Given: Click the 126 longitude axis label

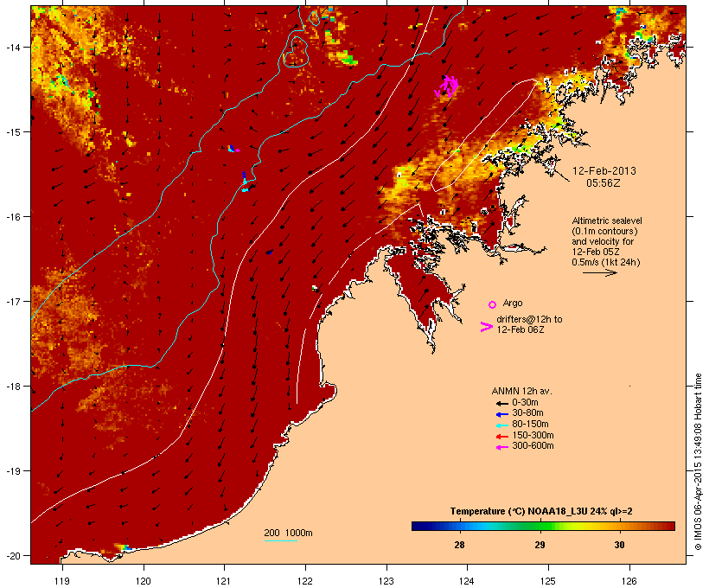Looking at the screenshot, I should pyautogui.click(x=629, y=581).
